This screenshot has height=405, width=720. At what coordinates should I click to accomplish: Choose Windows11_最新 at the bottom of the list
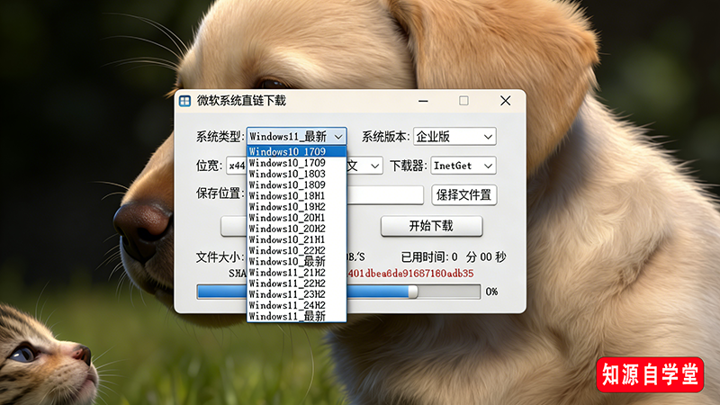[x=297, y=317]
